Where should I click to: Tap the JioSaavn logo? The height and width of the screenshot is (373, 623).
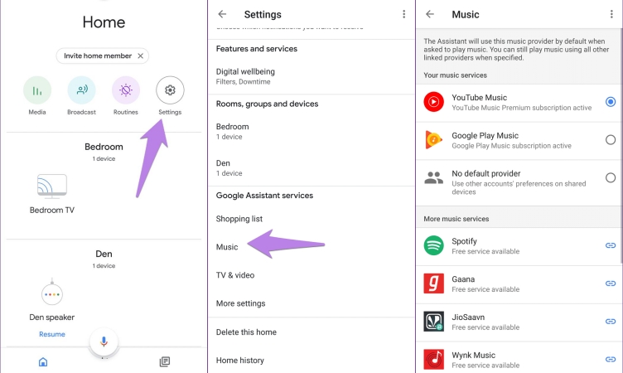[433, 322]
